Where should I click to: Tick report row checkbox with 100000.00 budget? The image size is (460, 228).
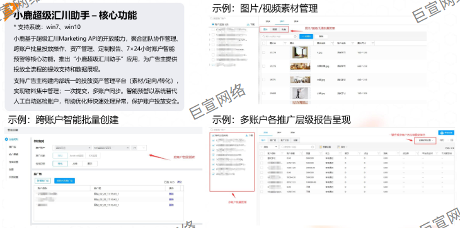click(x=262, y=182)
